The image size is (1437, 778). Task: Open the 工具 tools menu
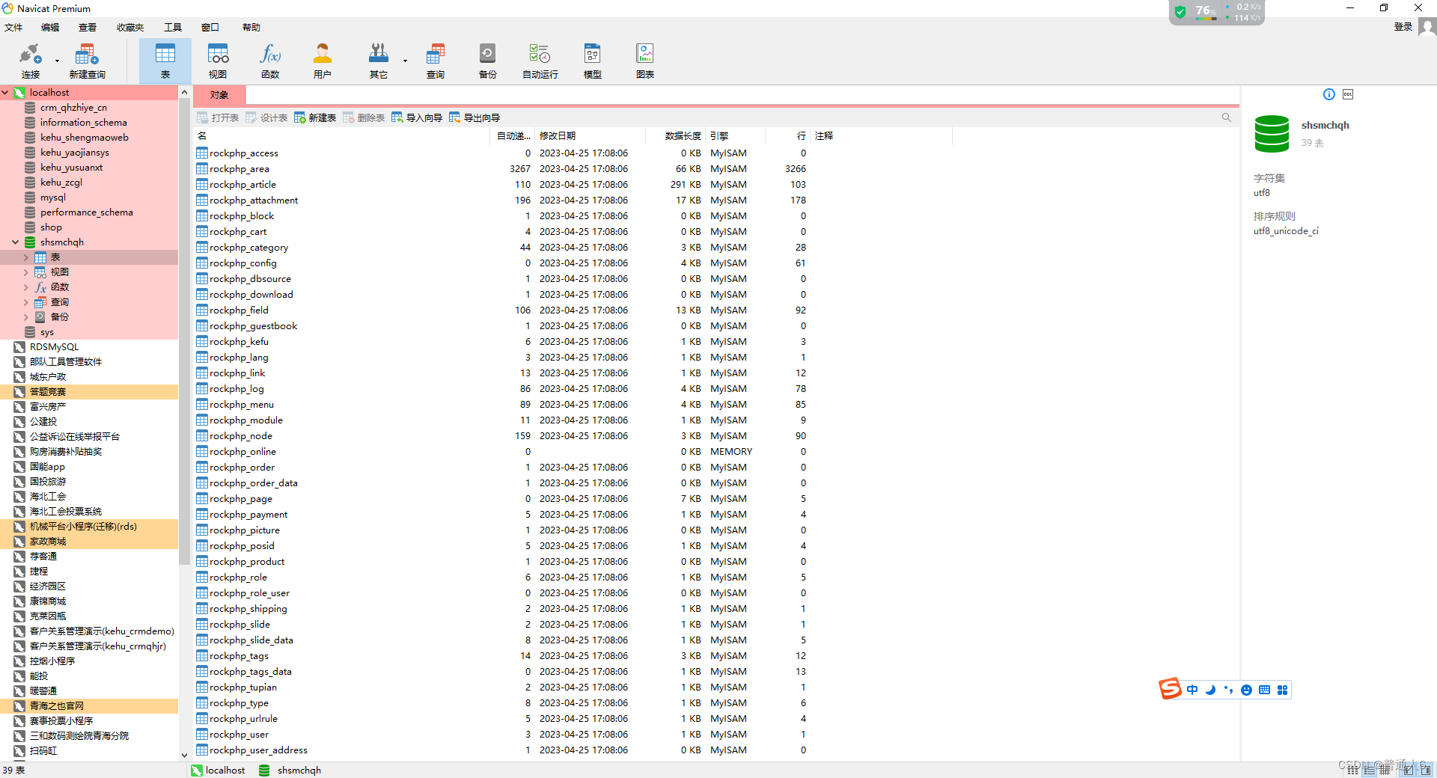pyautogui.click(x=173, y=27)
